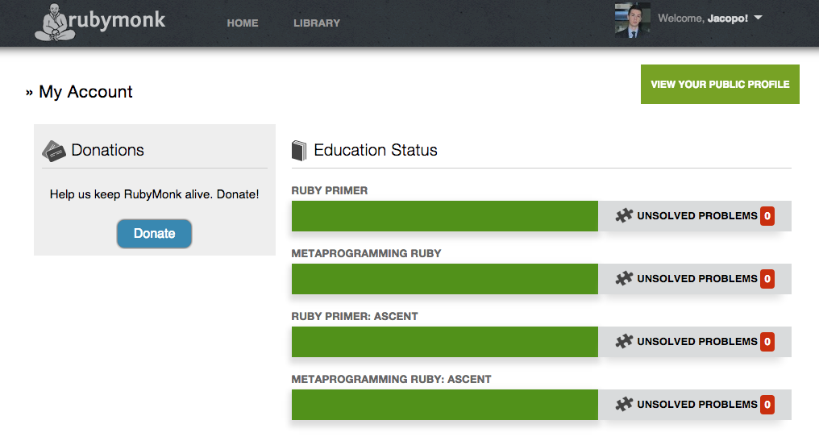Click puzzle icon in Metaprogramming Ruby row
The width and height of the screenshot is (819, 437).
pos(624,279)
